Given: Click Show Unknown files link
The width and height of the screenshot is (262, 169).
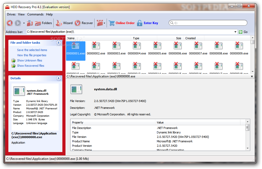Looking at the screenshot, I should (x=30, y=60).
